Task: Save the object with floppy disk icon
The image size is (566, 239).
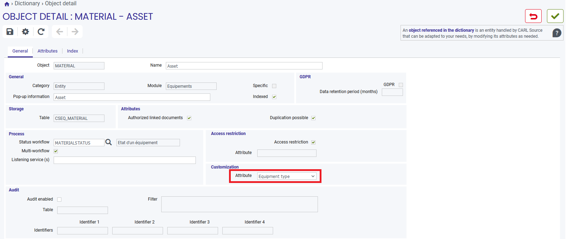Action: point(10,32)
